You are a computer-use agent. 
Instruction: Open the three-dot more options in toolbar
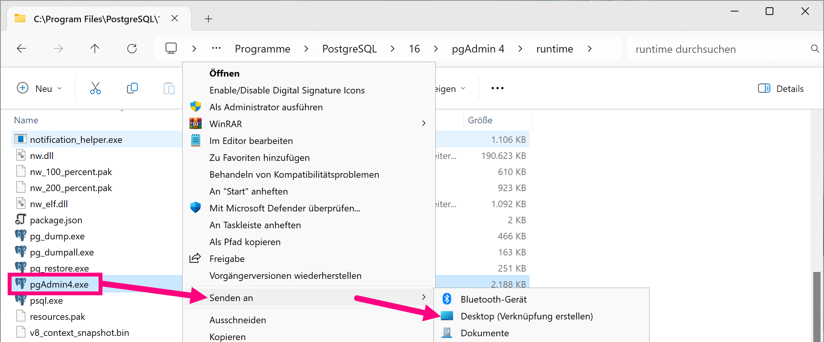(x=497, y=88)
